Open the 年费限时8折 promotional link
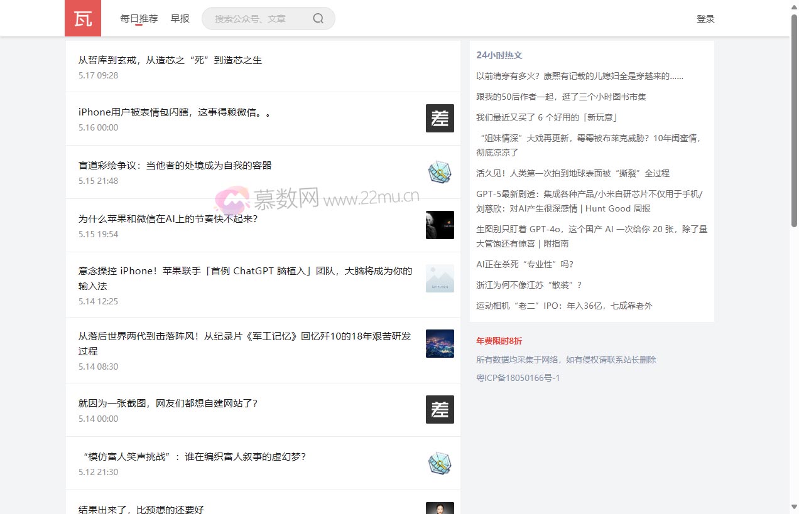 point(499,341)
